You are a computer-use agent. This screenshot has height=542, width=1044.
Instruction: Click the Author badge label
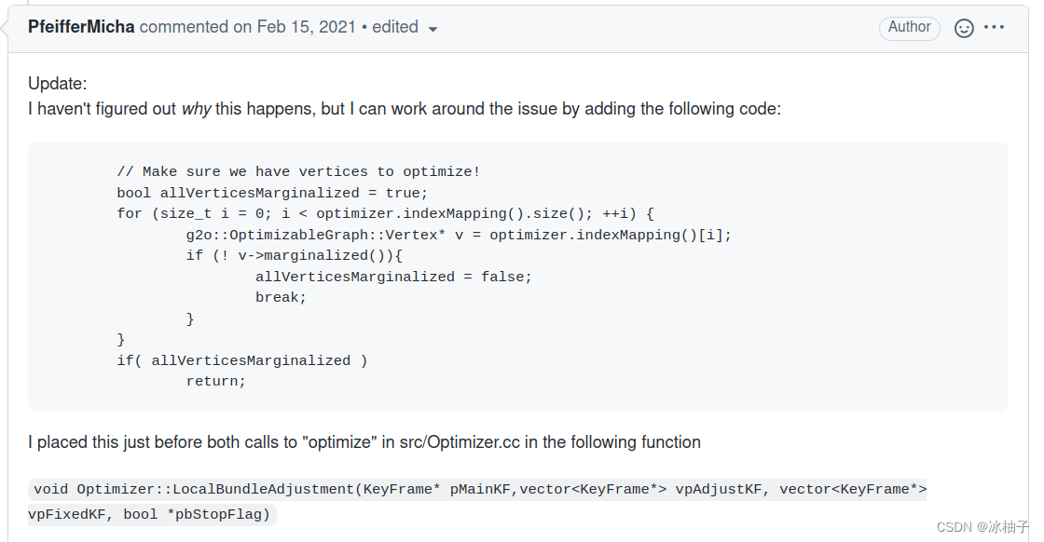(x=909, y=27)
